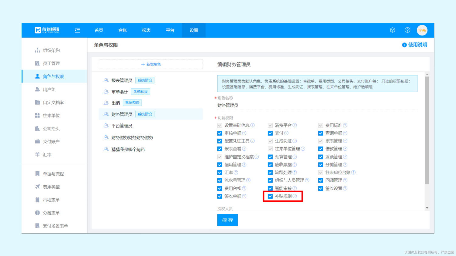Click help icon beside 审核单据
This screenshot has height=256, width=456.
[244, 133]
